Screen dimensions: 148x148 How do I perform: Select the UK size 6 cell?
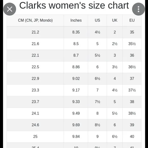(x=115, y=125)
